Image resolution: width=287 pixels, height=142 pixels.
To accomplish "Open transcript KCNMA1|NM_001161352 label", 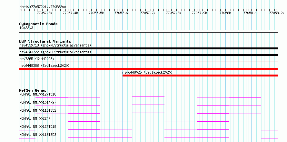I will (x=38, y=110).
